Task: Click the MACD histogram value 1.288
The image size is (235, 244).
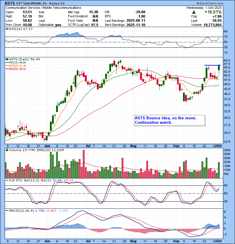Action: [63, 211]
